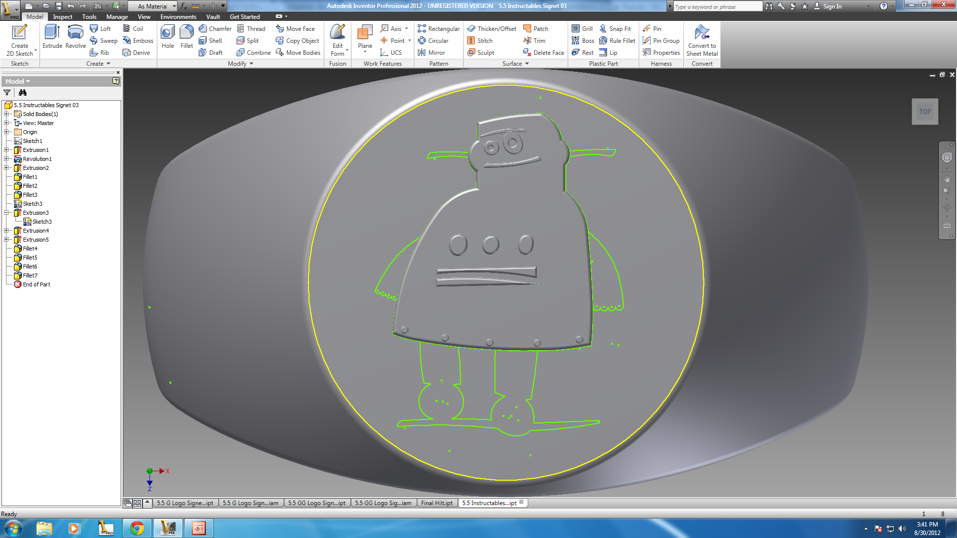Expand the Solid Bodies(1) node
The width and height of the screenshot is (957, 538).
pos(6,114)
